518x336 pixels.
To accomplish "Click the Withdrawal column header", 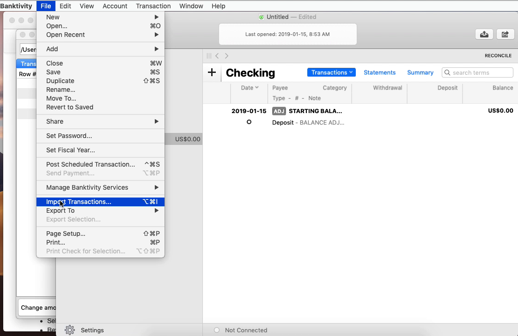I will (x=388, y=88).
